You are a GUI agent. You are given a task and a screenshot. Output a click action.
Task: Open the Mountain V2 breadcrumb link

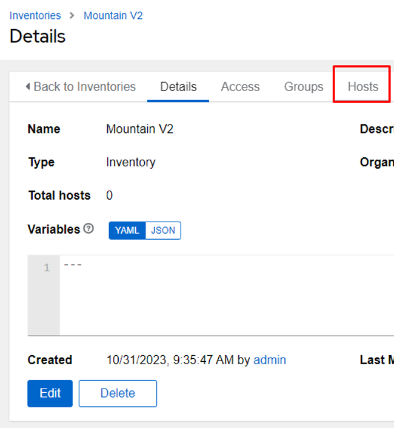113,16
